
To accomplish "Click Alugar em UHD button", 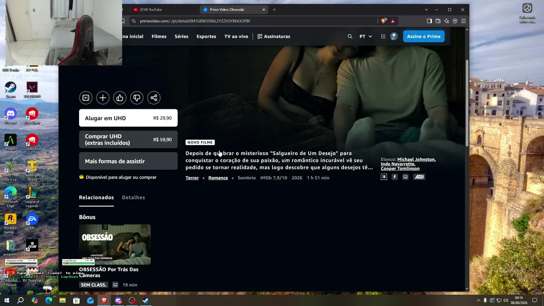I will pos(128,118).
